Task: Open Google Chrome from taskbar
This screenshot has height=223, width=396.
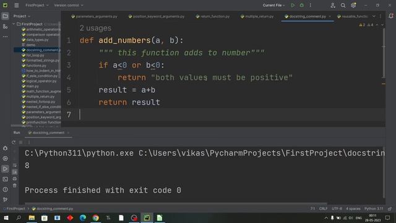Action: point(95,217)
